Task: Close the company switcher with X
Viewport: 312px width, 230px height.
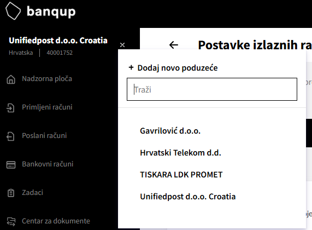Action: (122, 45)
